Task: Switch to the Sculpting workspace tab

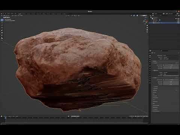Action: [28, 13]
